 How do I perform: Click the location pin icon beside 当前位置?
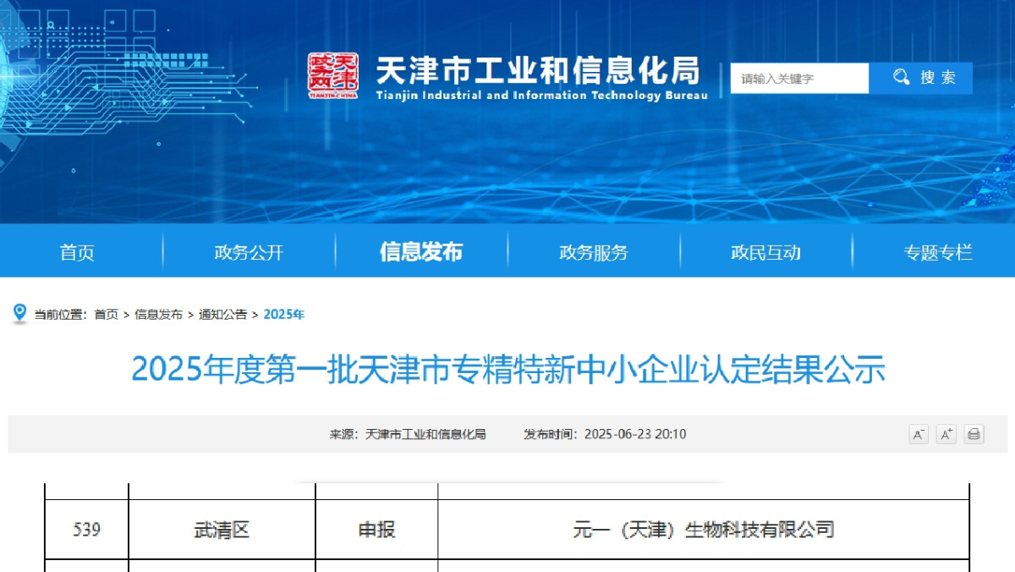pyautogui.click(x=19, y=314)
